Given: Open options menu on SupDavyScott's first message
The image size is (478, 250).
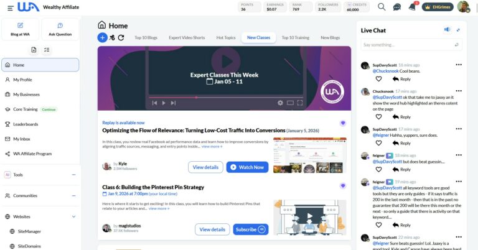Looking at the screenshot, I should point(459,65).
